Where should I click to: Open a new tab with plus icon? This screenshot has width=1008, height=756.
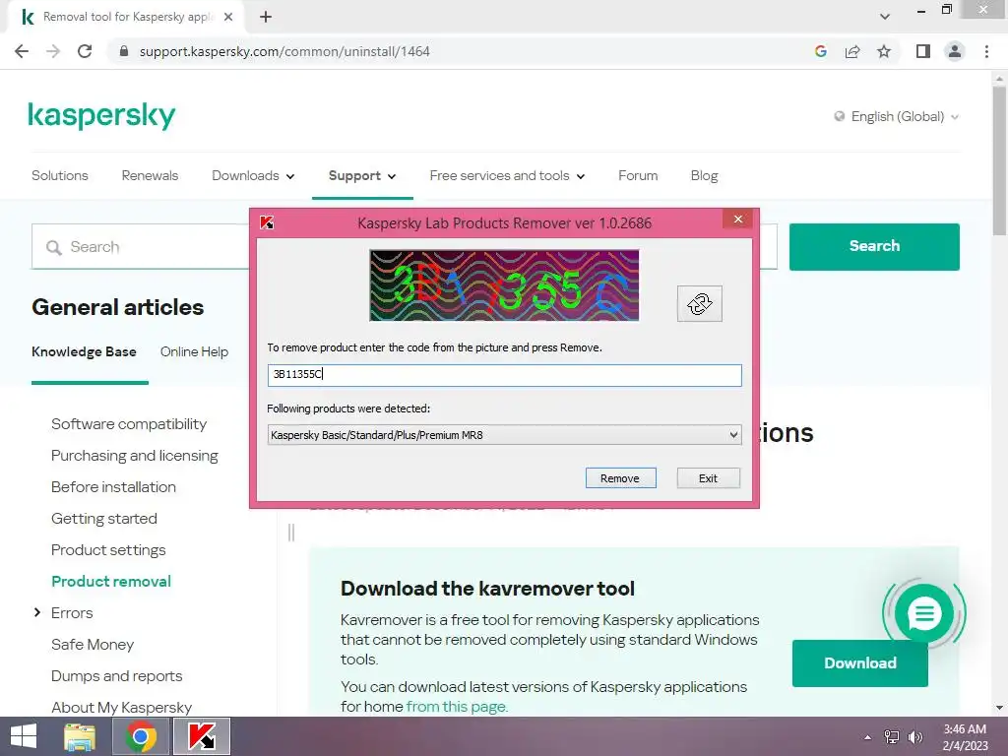click(x=266, y=17)
